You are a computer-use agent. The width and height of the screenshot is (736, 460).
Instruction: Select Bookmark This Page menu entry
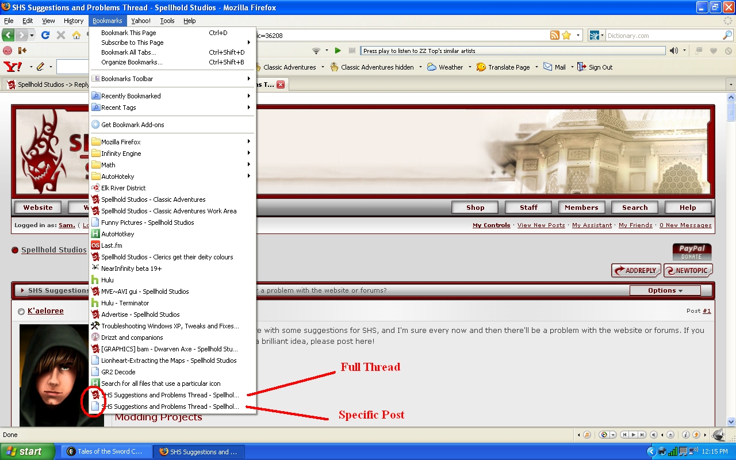[172, 33]
